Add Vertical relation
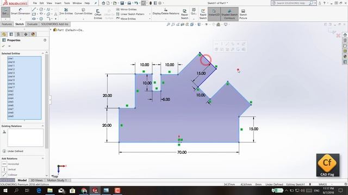 pos(9,170)
